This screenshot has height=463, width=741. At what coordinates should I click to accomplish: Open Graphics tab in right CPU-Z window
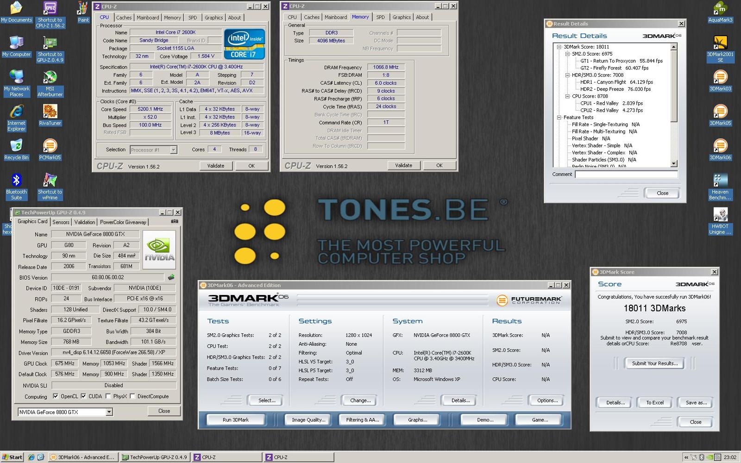pyautogui.click(x=402, y=17)
